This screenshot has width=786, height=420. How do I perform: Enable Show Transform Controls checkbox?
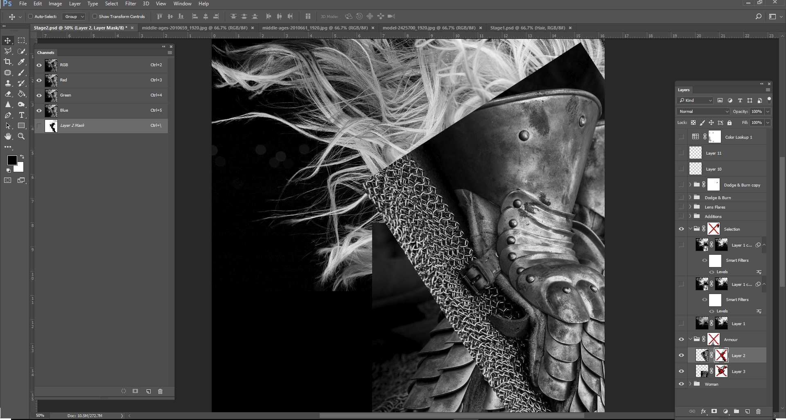95,16
